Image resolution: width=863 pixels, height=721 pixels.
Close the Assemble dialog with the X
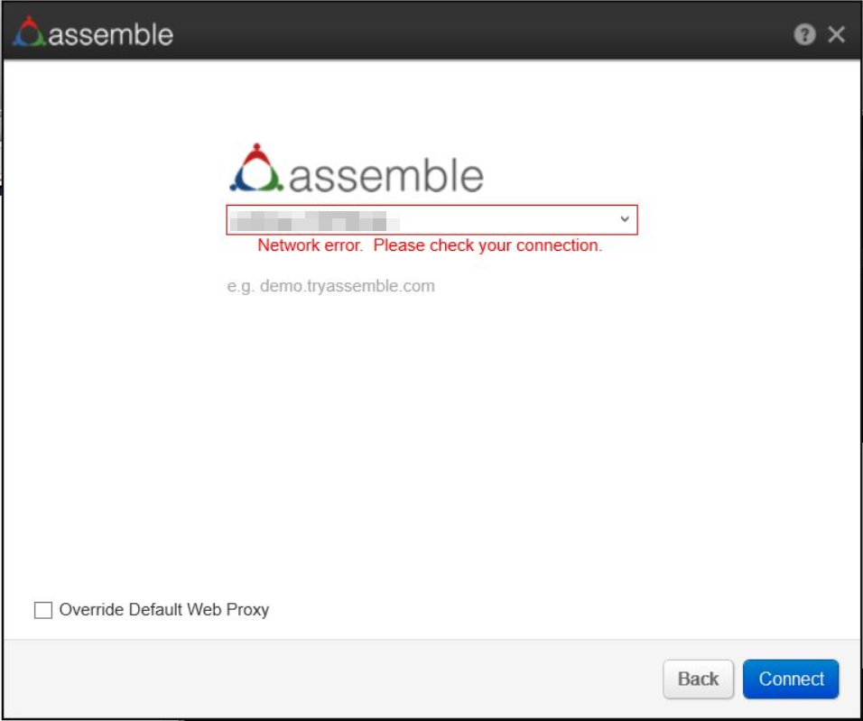tap(837, 34)
